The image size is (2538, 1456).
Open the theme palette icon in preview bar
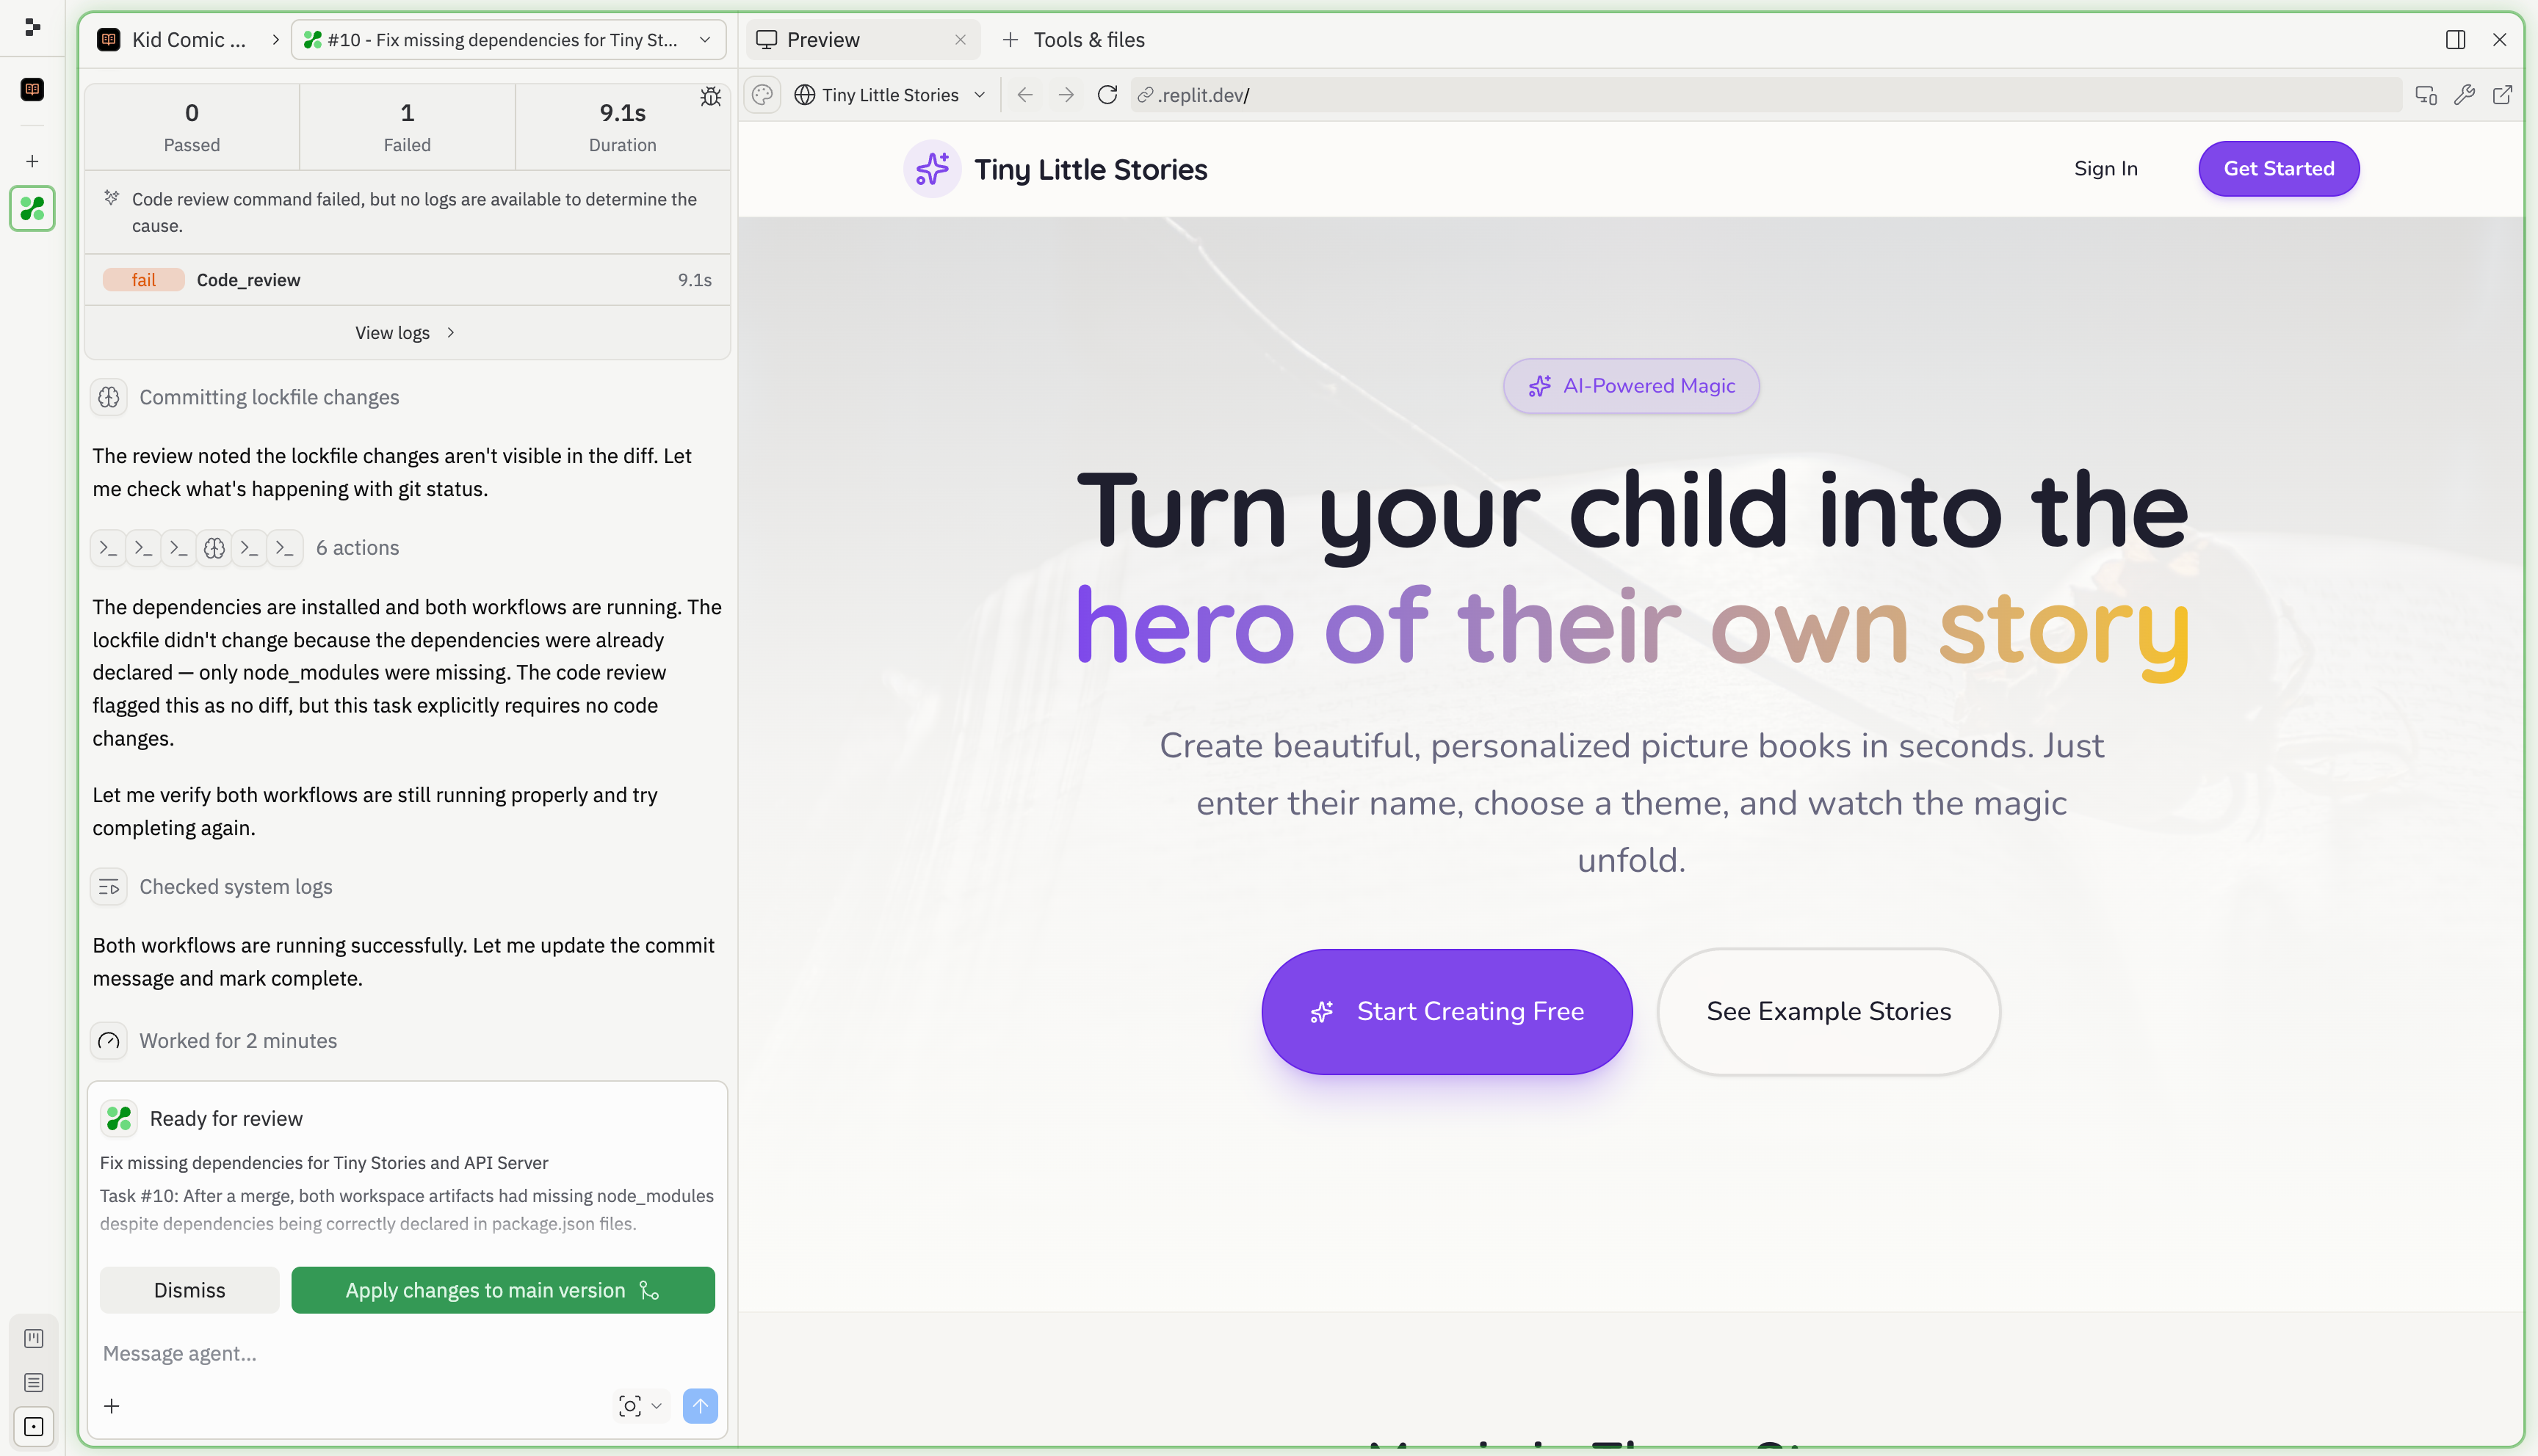762,95
